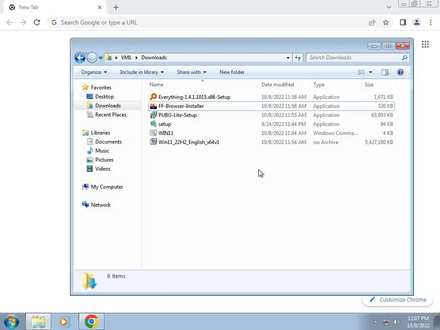Bookmark this tab with the star
Screen dimensions: 440x330
386,22
